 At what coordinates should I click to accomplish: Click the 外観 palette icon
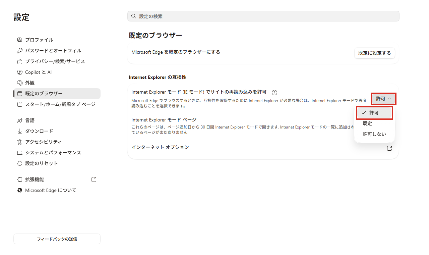[19, 83]
